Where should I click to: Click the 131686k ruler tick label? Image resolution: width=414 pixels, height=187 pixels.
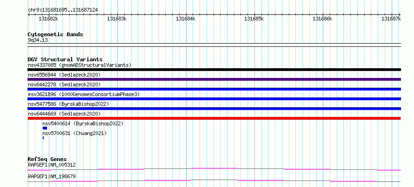pos(323,19)
